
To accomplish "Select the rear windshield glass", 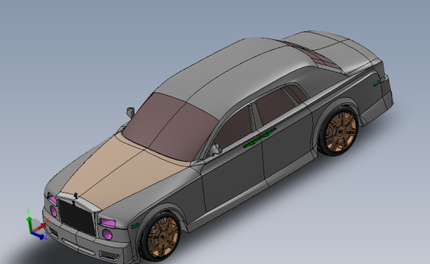I will (x=318, y=56).
